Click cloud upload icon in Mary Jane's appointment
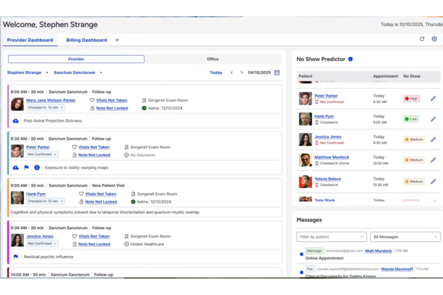The width and height of the screenshot is (443, 295). [16, 121]
